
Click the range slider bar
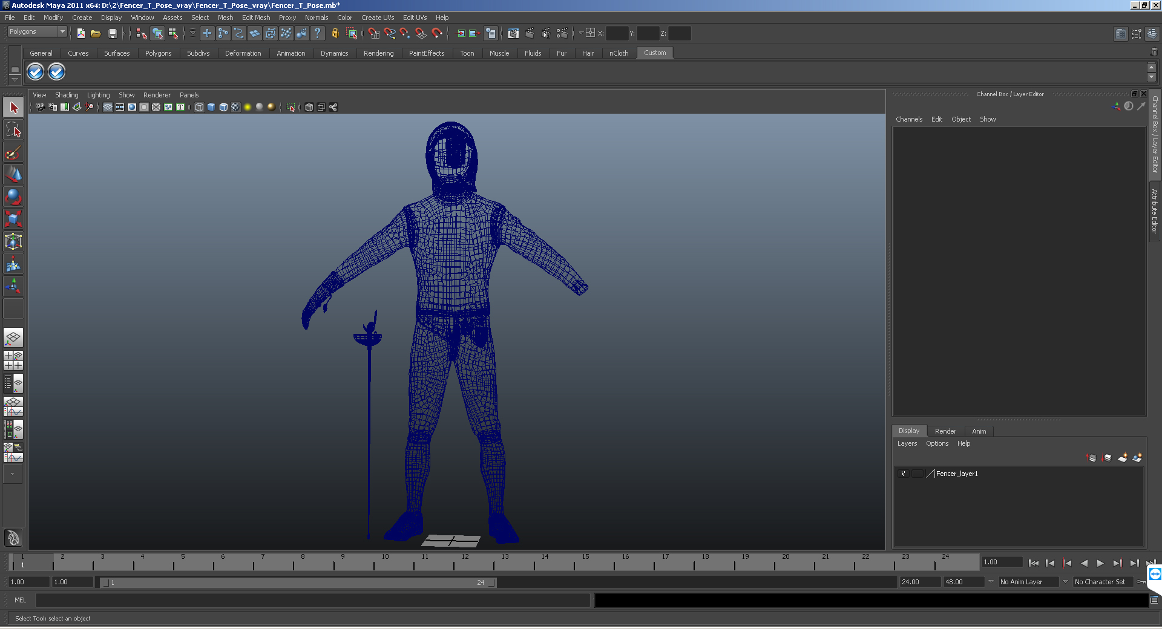298,582
